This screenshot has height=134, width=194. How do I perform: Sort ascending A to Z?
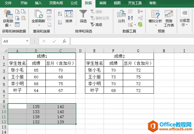point(60,14)
